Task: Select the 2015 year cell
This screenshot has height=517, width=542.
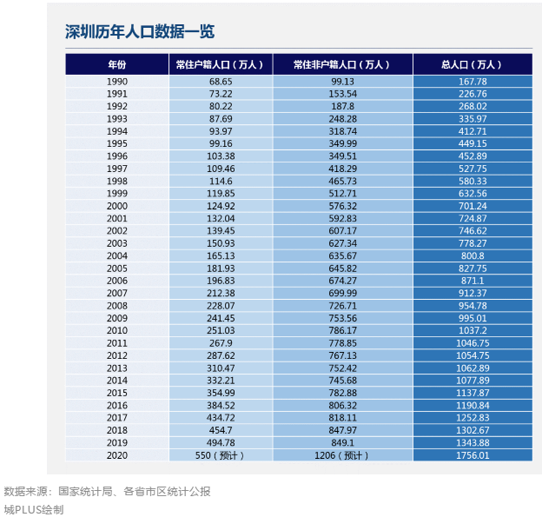Action: click(116, 393)
